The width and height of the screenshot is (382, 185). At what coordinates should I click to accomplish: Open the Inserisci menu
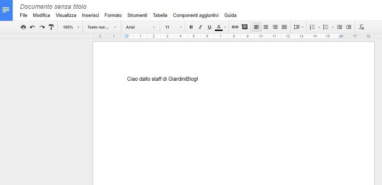click(x=91, y=15)
